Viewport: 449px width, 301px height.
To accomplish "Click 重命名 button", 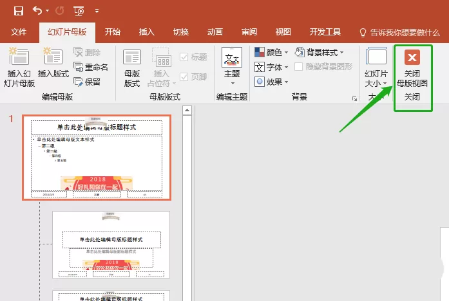I will 91,67.
